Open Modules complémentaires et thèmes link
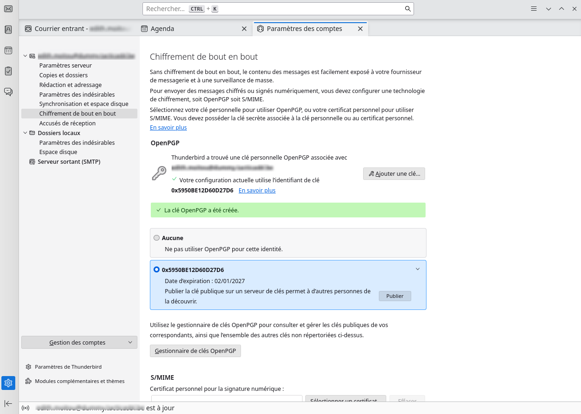The height and width of the screenshot is (414, 581). pyautogui.click(x=80, y=381)
